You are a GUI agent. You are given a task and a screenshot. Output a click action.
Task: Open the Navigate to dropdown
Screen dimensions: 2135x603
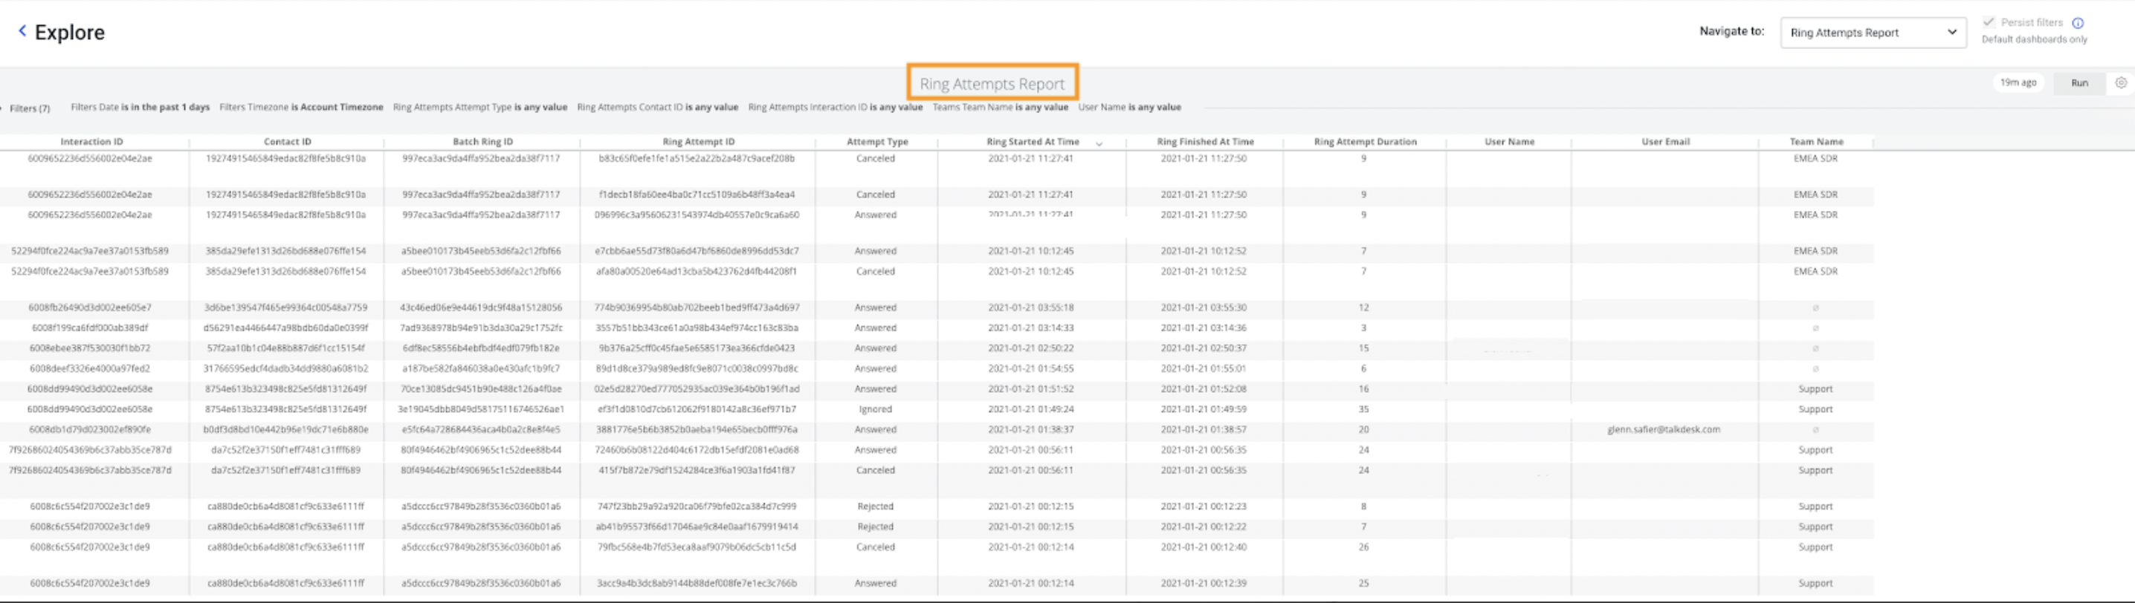point(1873,33)
